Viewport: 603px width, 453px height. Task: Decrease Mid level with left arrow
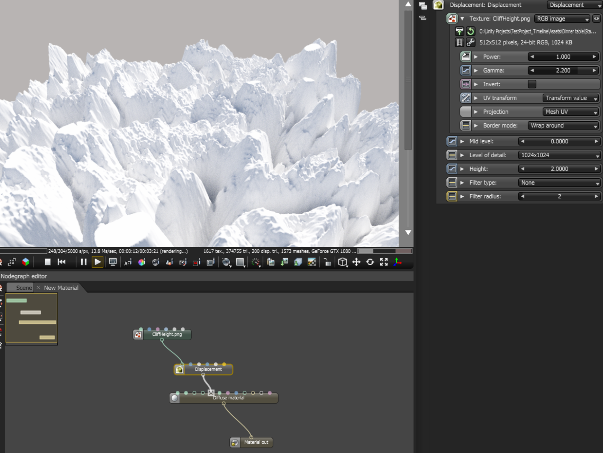point(523,141)
